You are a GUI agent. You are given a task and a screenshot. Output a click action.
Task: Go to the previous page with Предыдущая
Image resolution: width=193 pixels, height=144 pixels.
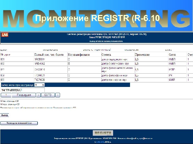(24, 95)
